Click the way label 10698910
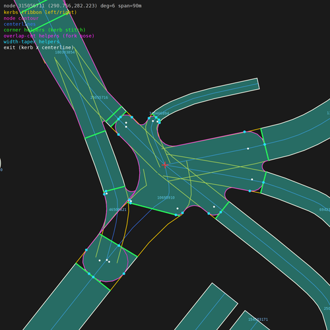 (x=166, y=197)
